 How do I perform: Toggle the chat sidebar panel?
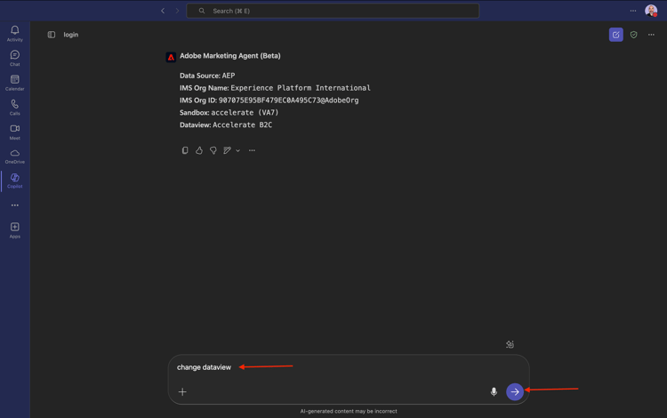pyautogui.click(x=52, y=35)
